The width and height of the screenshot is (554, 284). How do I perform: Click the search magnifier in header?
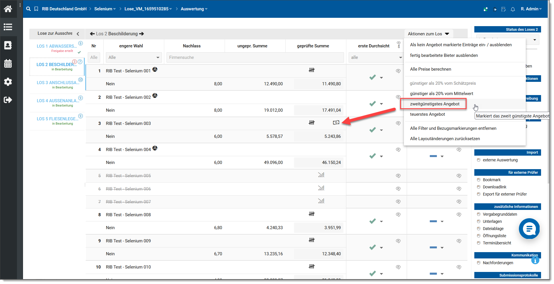(x=28, y=9)
